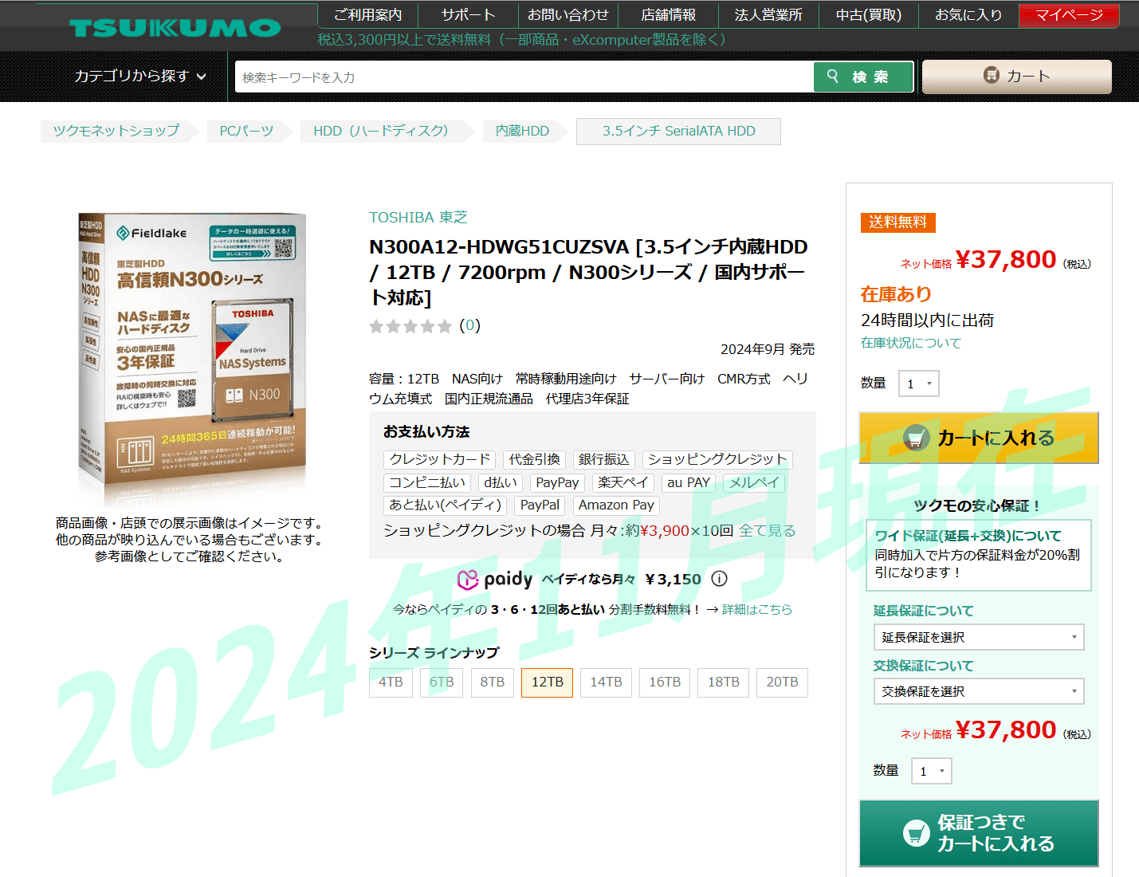Select 4TB lineup option
This screenshot has height=877, width=1139.
[x=391, y=682]
